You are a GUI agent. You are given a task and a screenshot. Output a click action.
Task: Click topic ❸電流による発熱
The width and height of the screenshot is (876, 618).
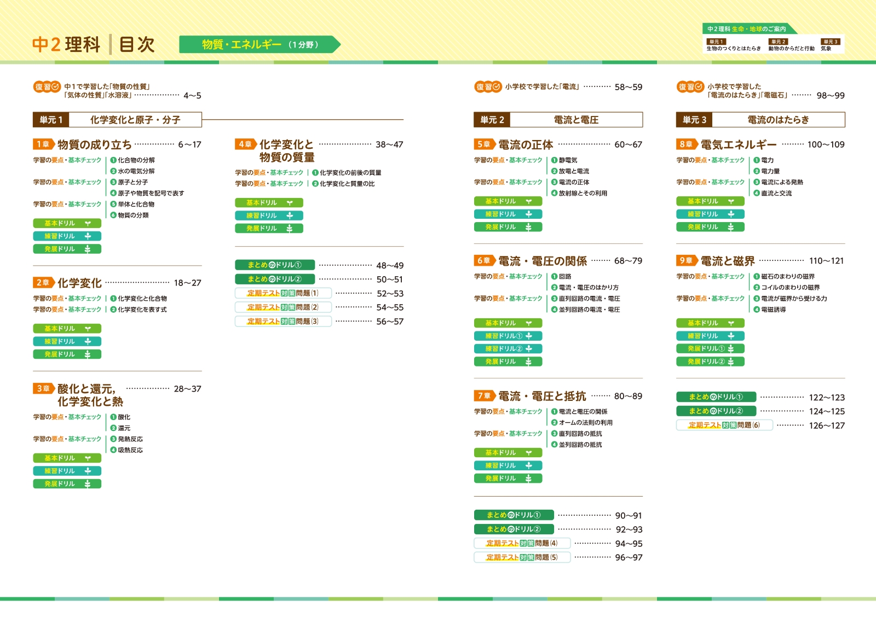[x=779, y=182]
